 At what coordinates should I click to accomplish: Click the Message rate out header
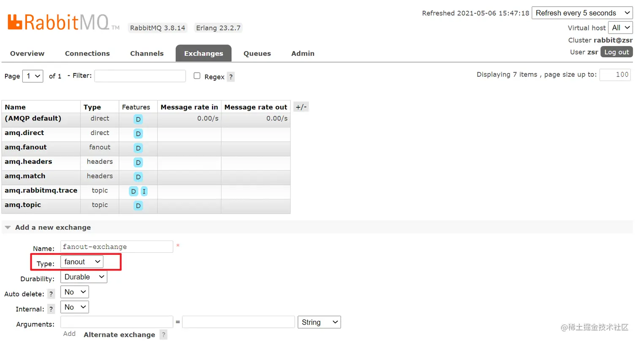tap(256, 107)
